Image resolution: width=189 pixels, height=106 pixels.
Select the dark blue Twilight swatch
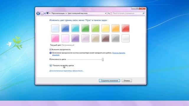[65, 28]
